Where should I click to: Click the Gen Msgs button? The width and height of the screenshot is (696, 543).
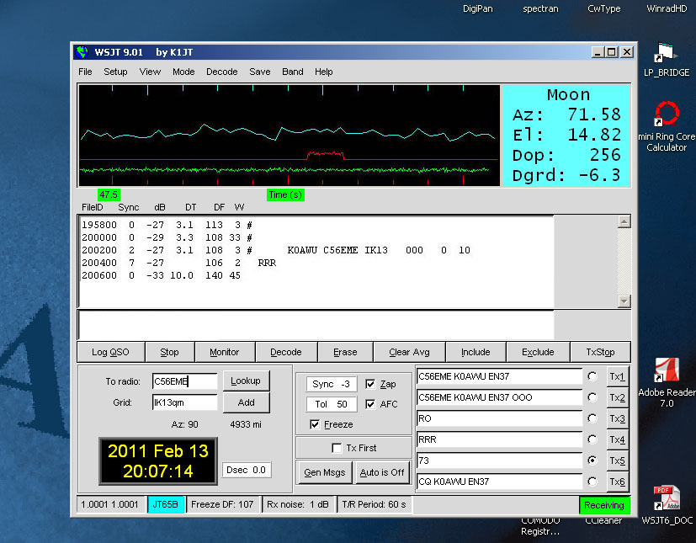pos(324,471)
